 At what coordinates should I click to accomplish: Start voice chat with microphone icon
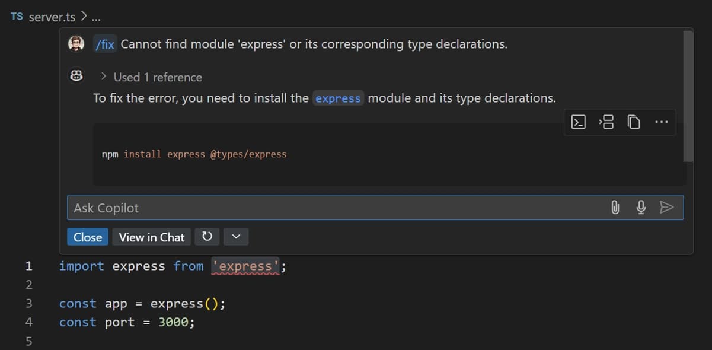(641, 207)
